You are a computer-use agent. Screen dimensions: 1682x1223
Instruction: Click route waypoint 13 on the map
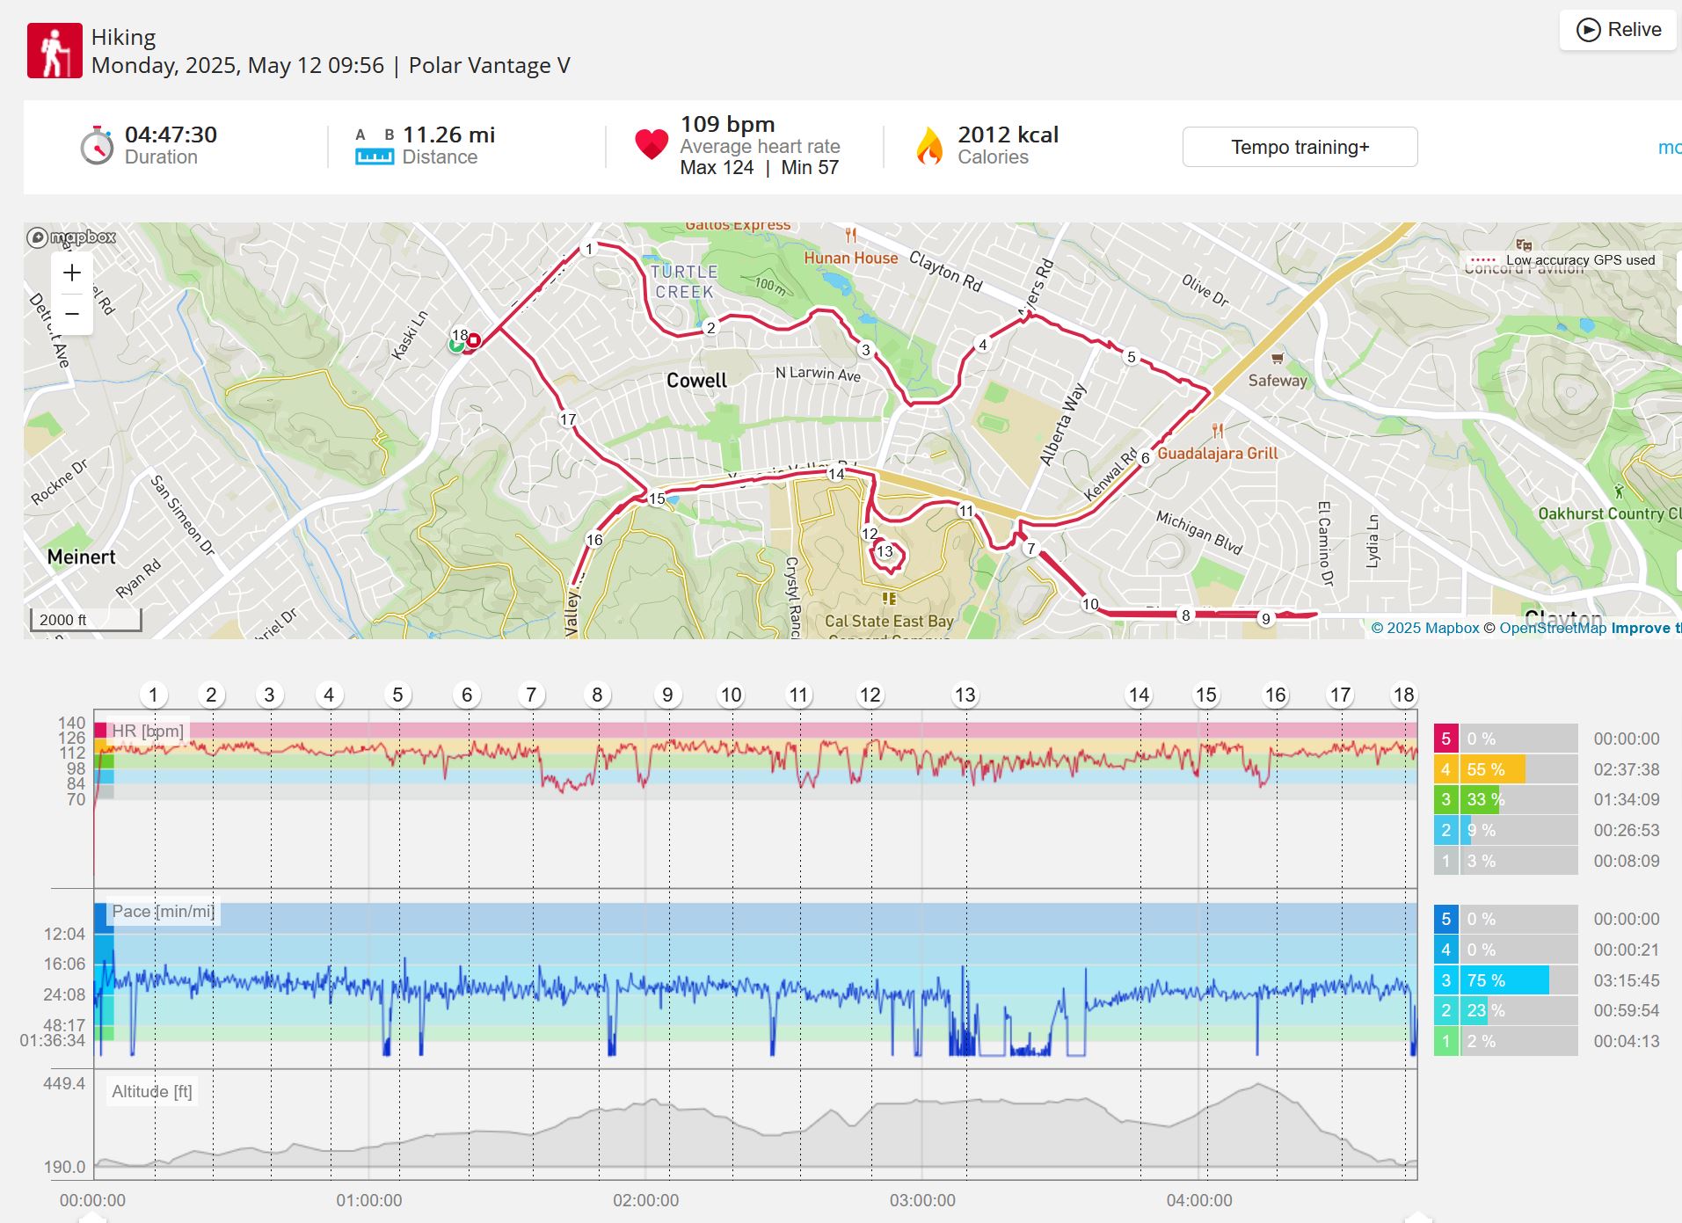point(885,551)
